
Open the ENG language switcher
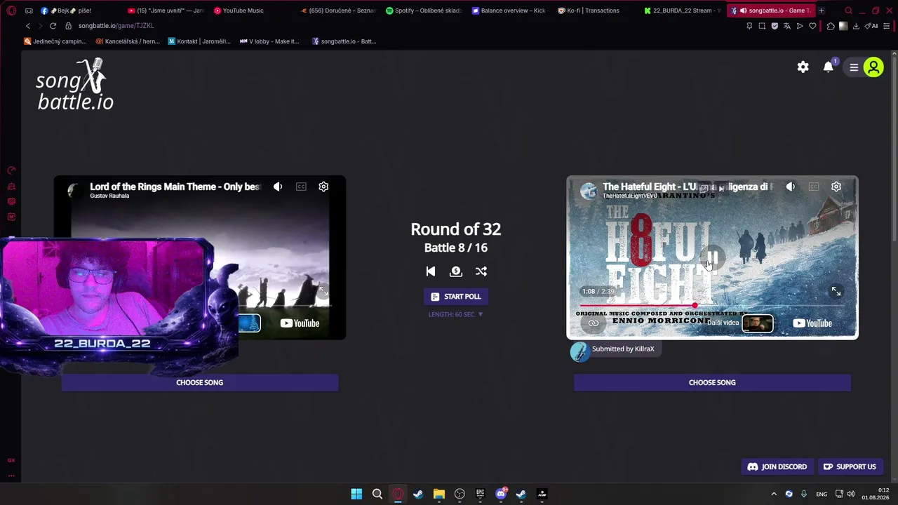[822, 494]
